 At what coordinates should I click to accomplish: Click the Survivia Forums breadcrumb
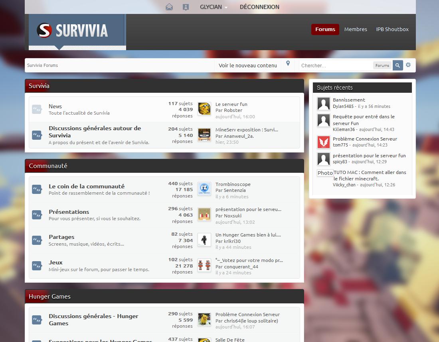[x=43, y=65]
